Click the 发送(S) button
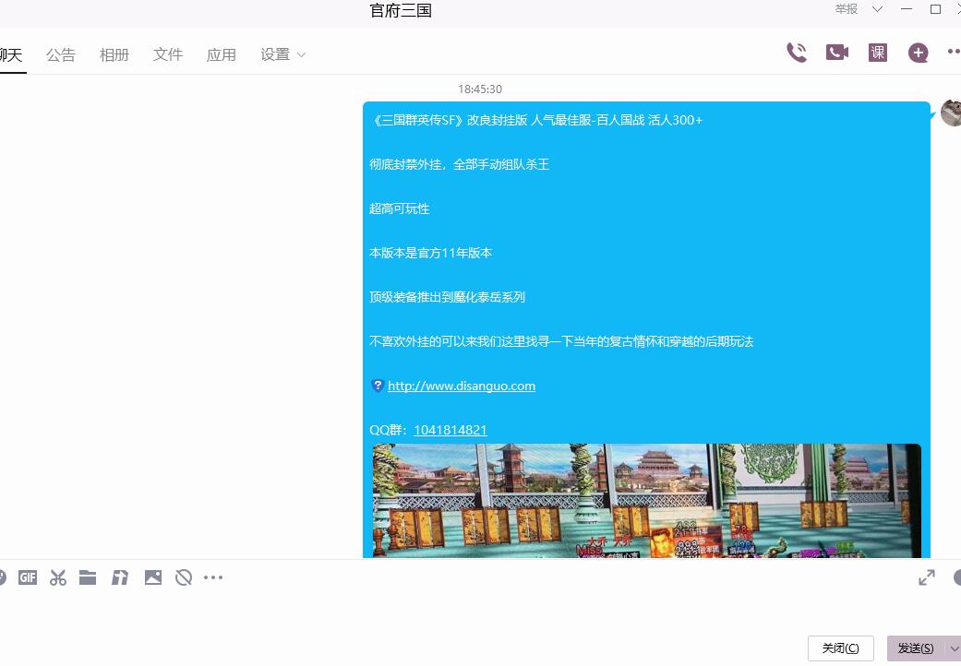Viewport: 961px width, 666px height. point(917,648)
